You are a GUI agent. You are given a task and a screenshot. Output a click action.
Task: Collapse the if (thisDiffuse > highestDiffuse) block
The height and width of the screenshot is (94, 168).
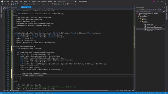click(13, 73)
